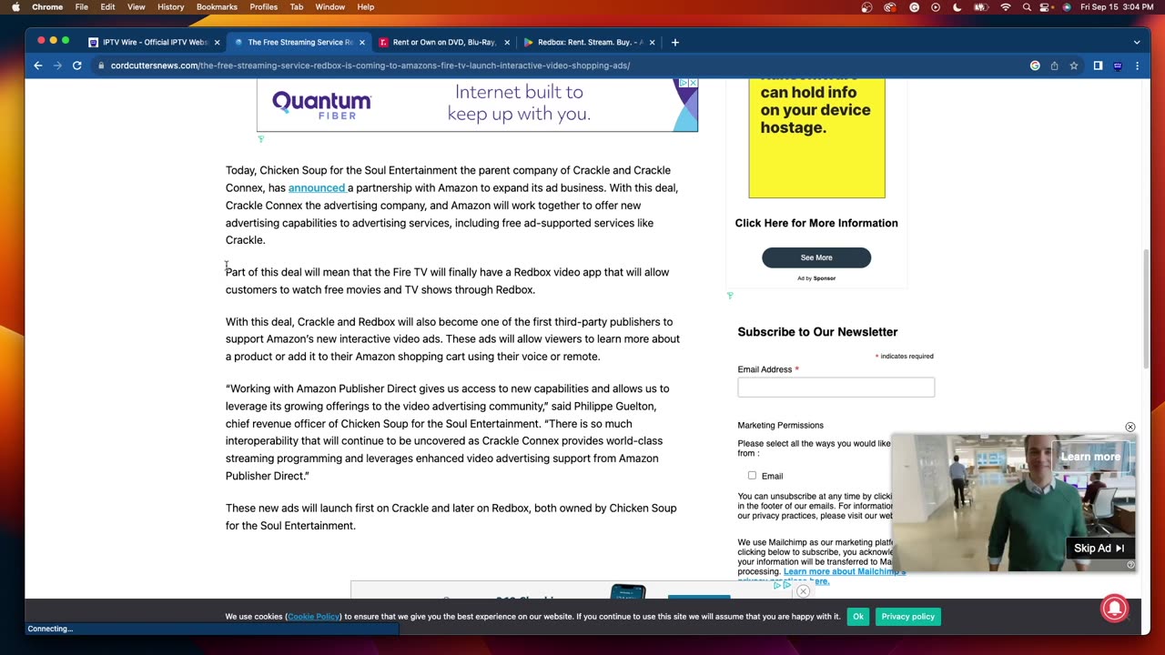Open the Apple menu

[15, 7]
